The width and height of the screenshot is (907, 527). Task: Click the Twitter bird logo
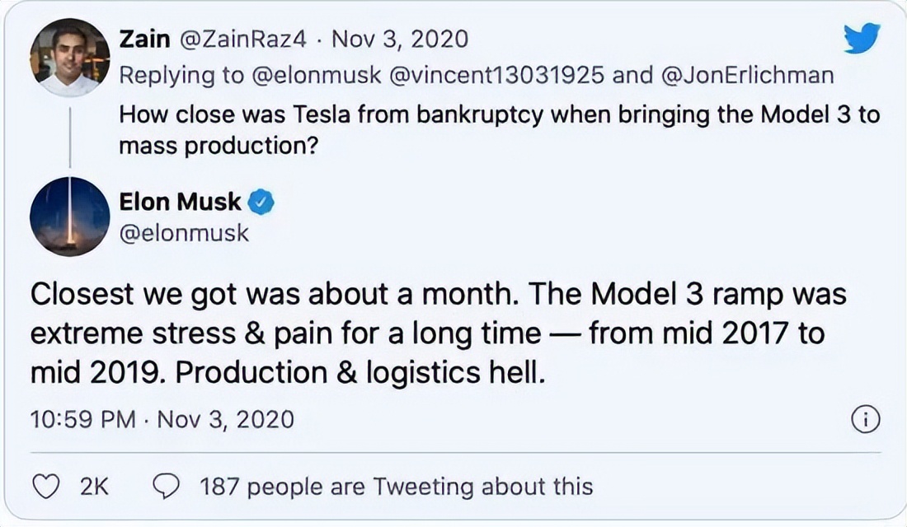click(x=862, y=39)
